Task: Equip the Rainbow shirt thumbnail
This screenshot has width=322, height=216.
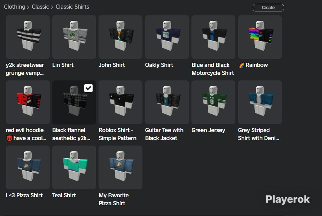Action: coord(260,37)
